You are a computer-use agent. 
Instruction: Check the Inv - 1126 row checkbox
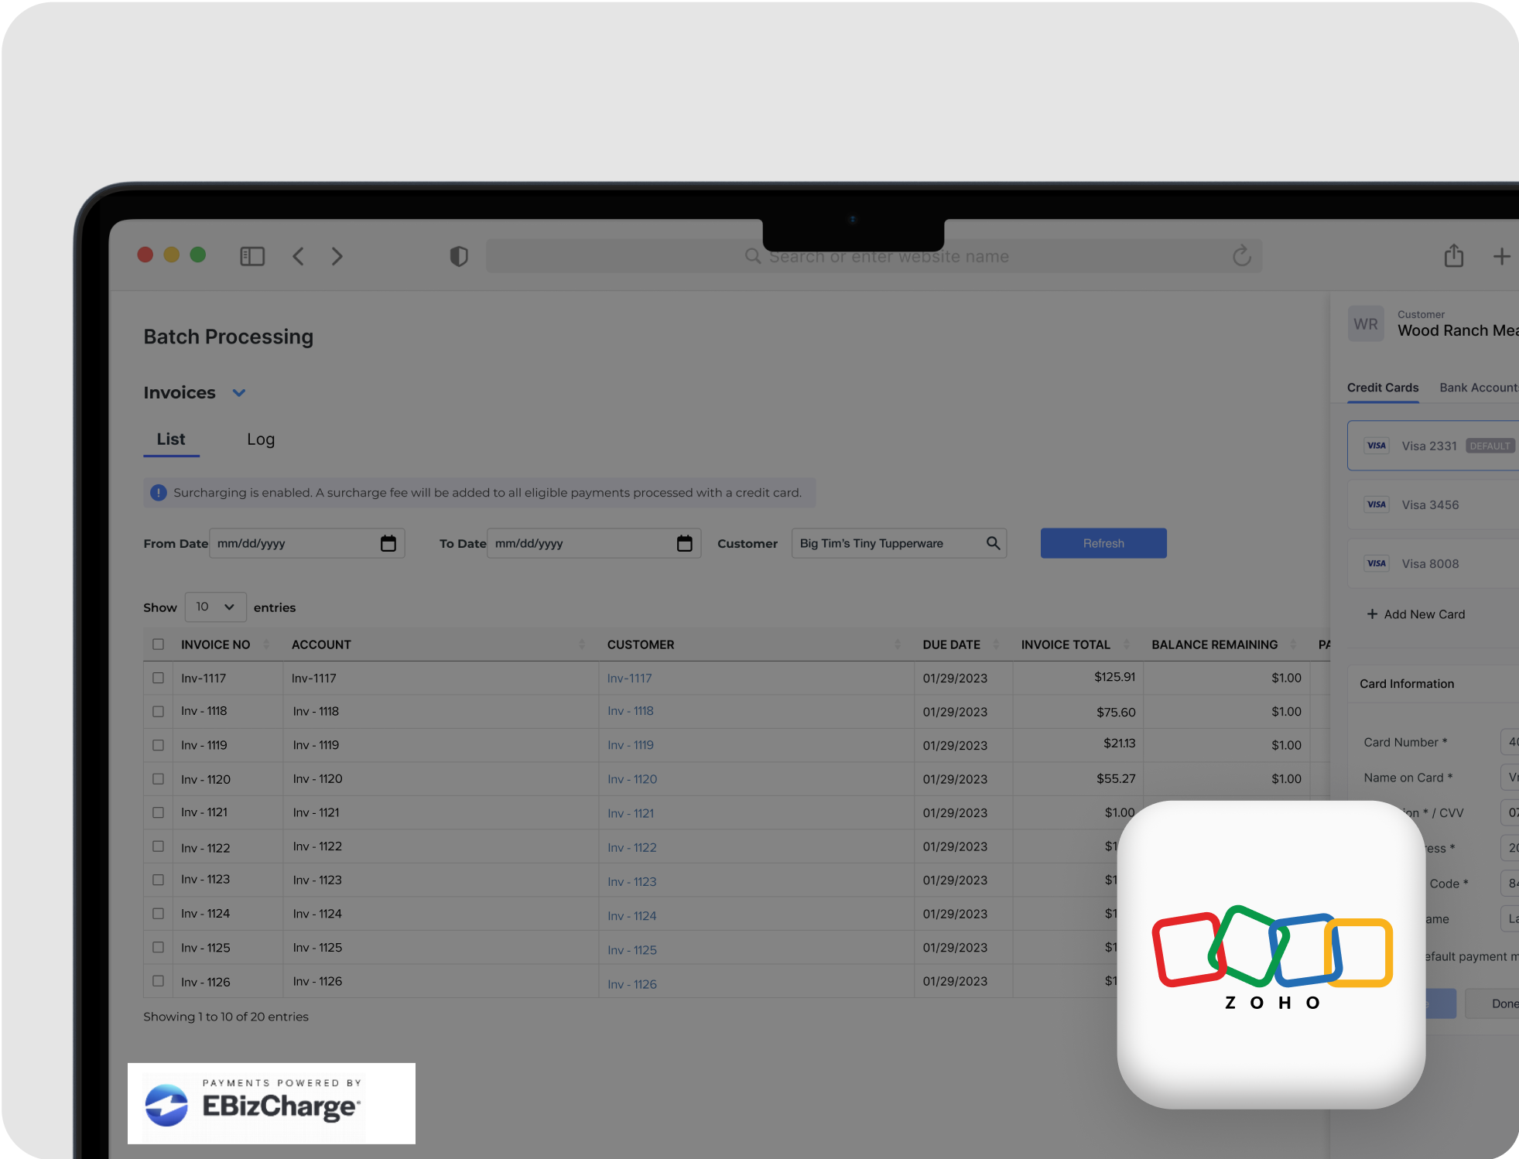(x=159, y=981)
